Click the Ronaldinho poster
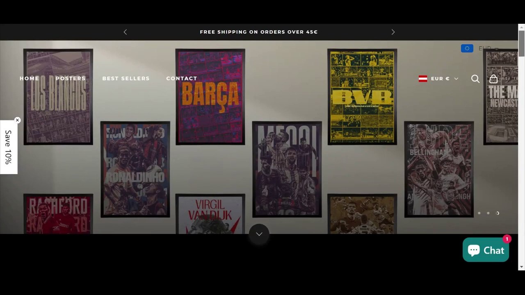Screen dimensions: 525x295 [135, 169]
